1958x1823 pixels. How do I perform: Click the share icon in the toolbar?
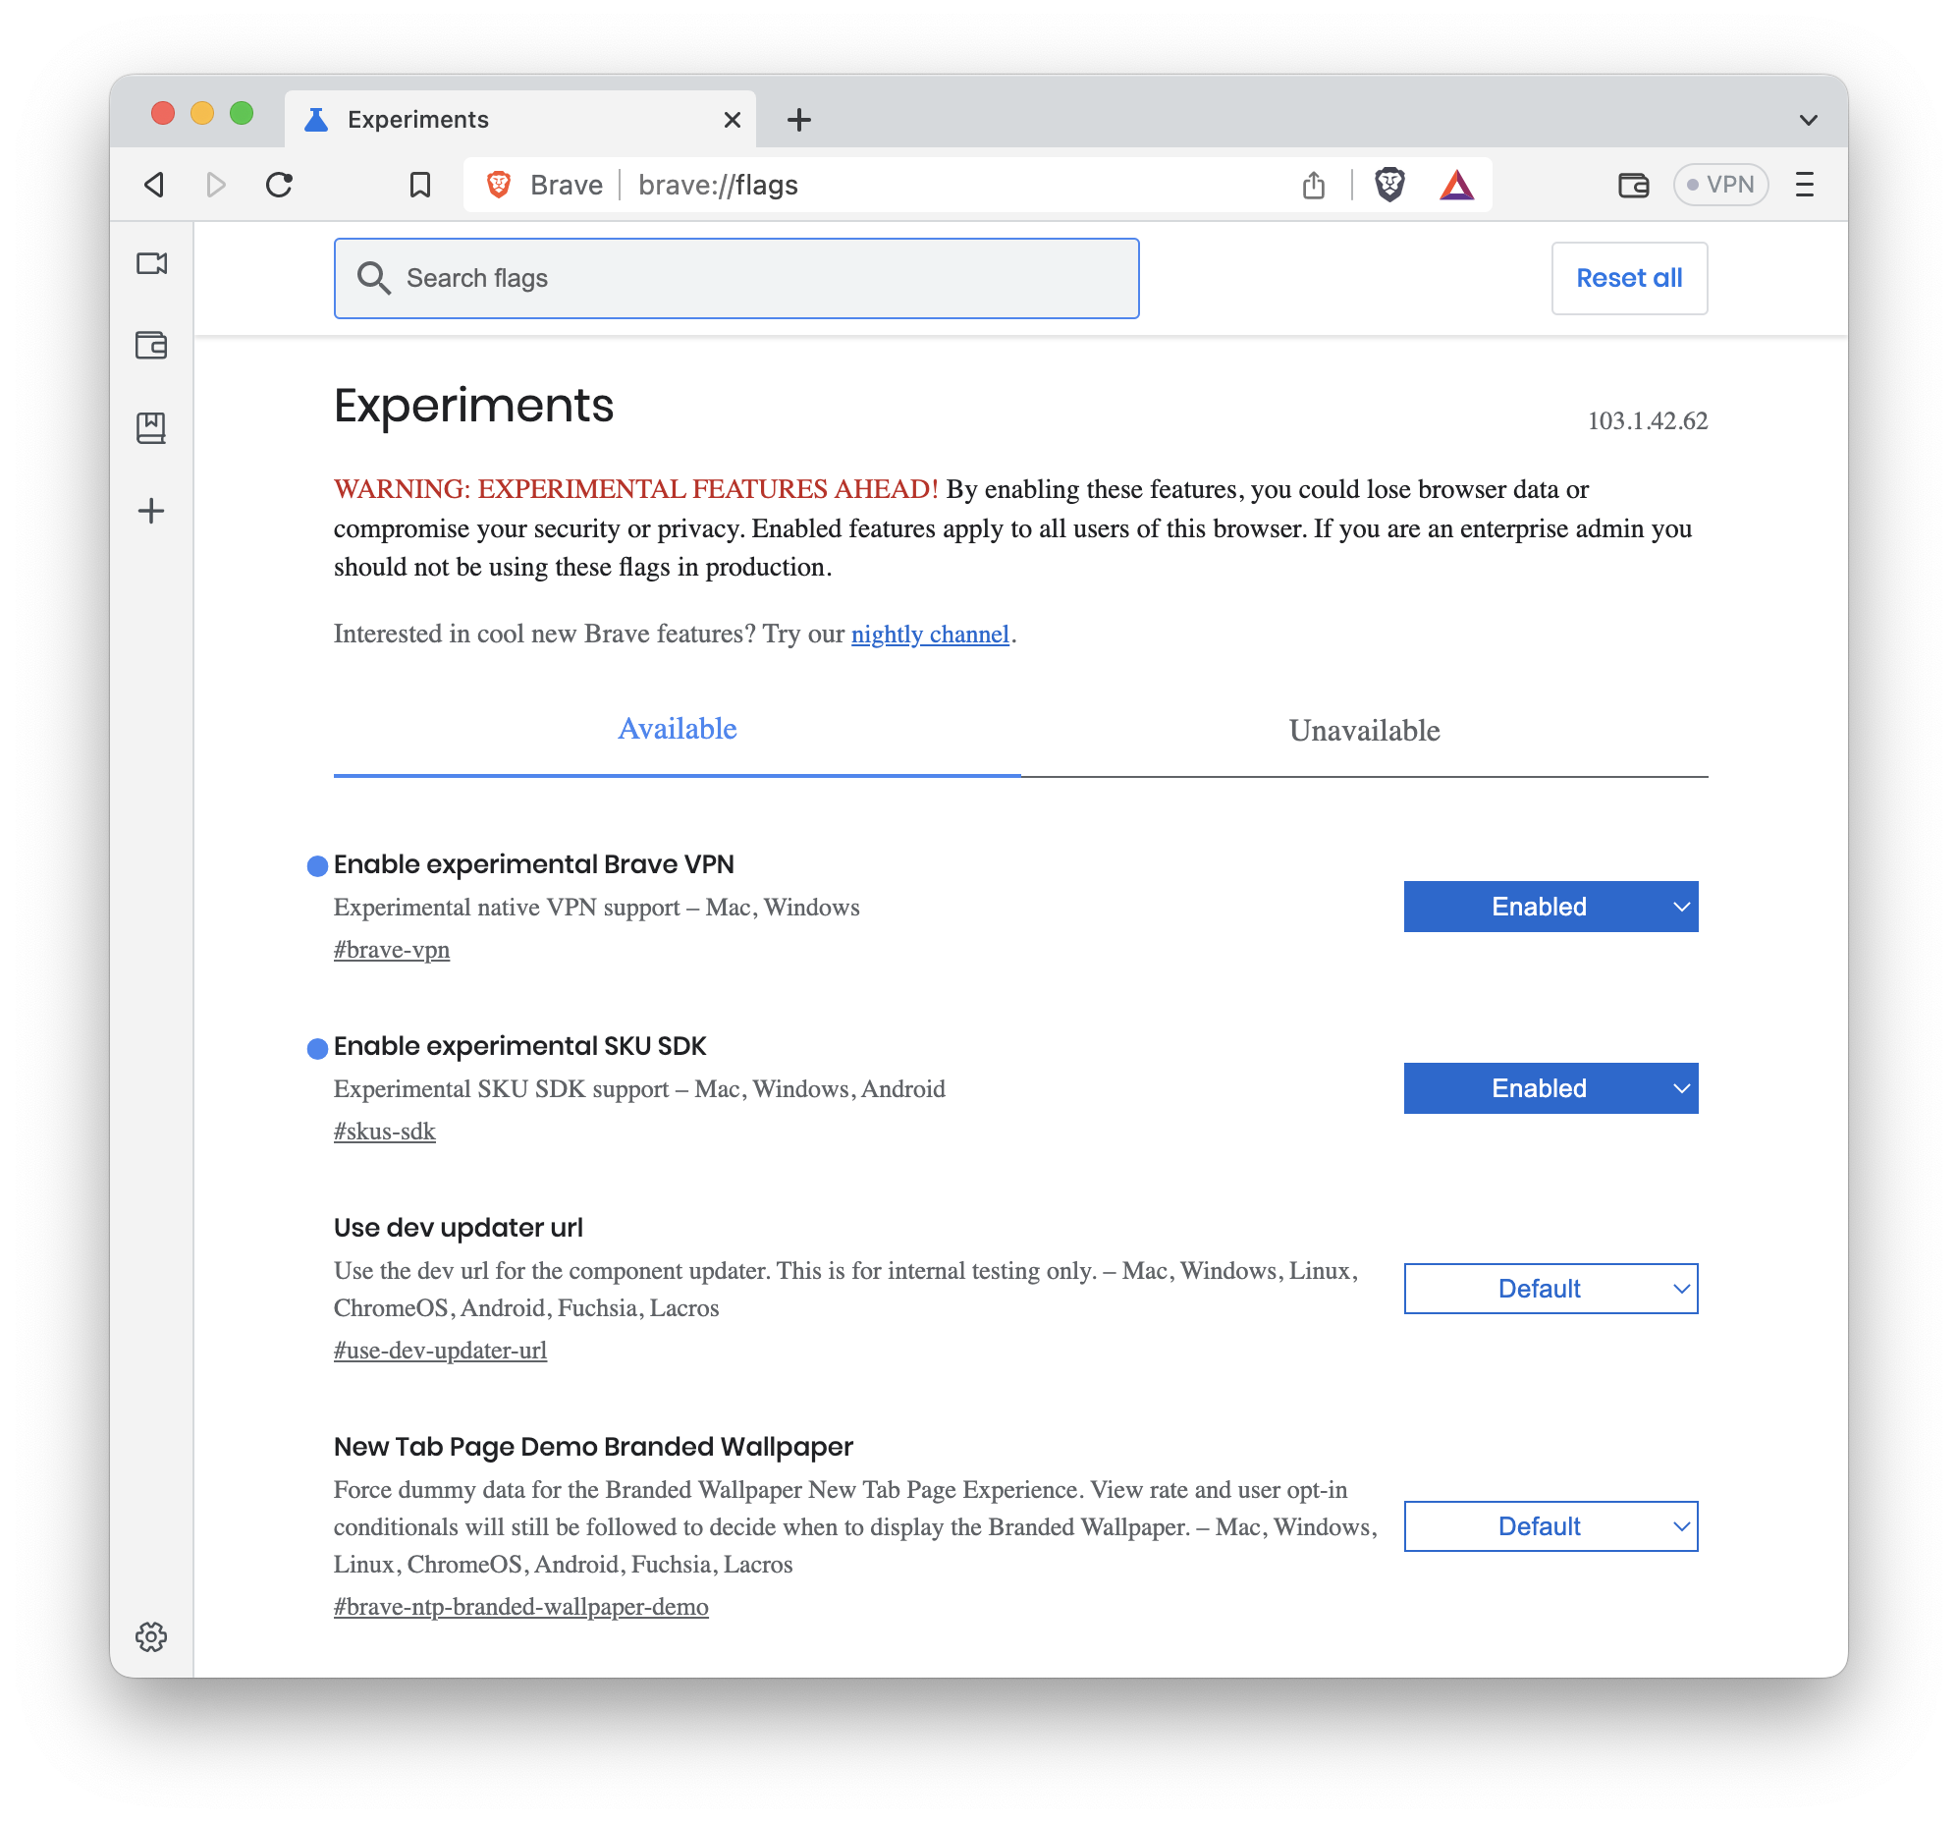(1313, 185)
